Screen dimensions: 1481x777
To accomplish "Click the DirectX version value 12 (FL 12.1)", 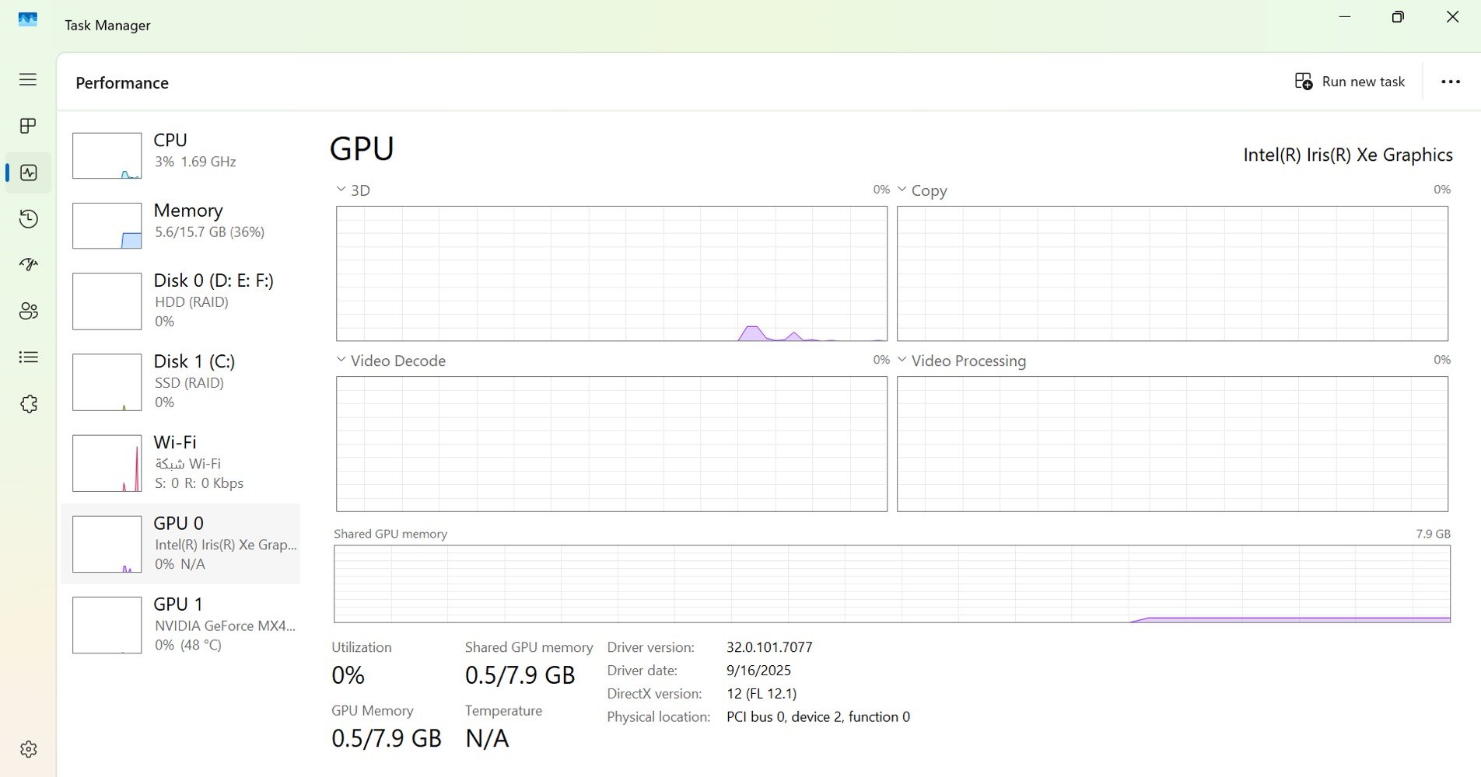I will pos(762,694).
